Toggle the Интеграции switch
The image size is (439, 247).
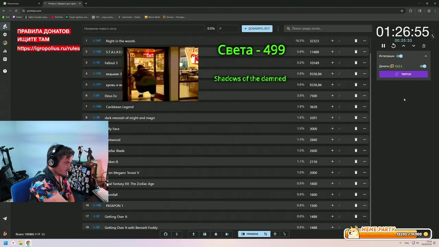tap(400, 56)
